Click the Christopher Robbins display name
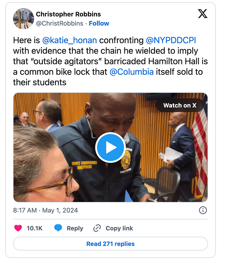Screen dimensions: 227x263 tap(68, 14)
